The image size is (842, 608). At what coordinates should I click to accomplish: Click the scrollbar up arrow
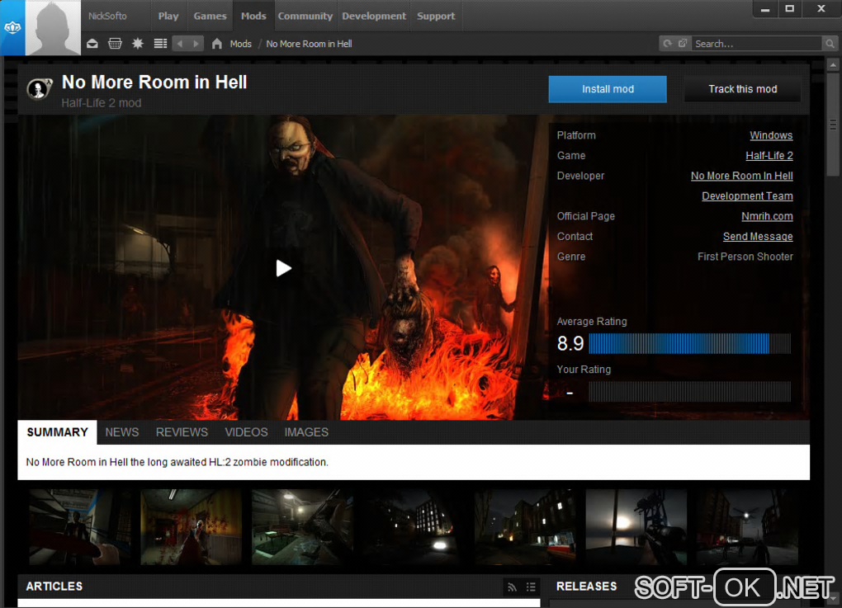point(833,65)
